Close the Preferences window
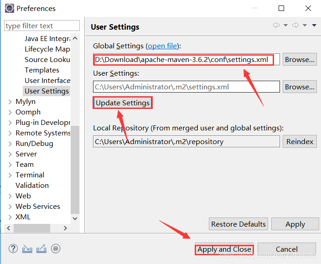 (x=308, y=8)
